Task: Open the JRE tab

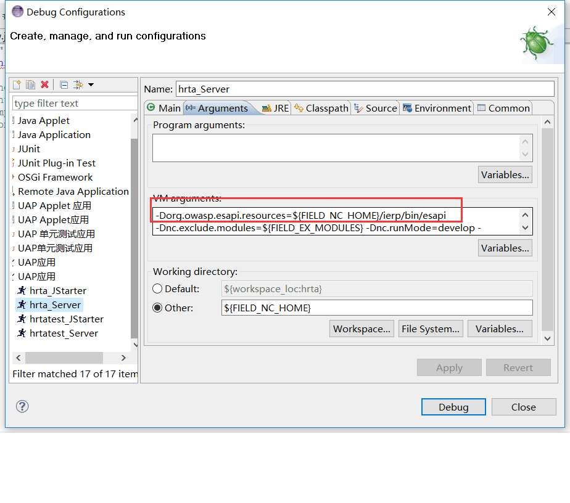Action: tap(276, 108)
